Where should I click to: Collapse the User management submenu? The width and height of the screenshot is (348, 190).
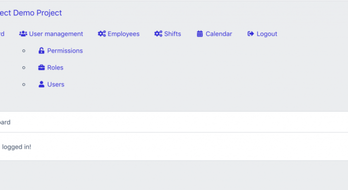point(56,34)
